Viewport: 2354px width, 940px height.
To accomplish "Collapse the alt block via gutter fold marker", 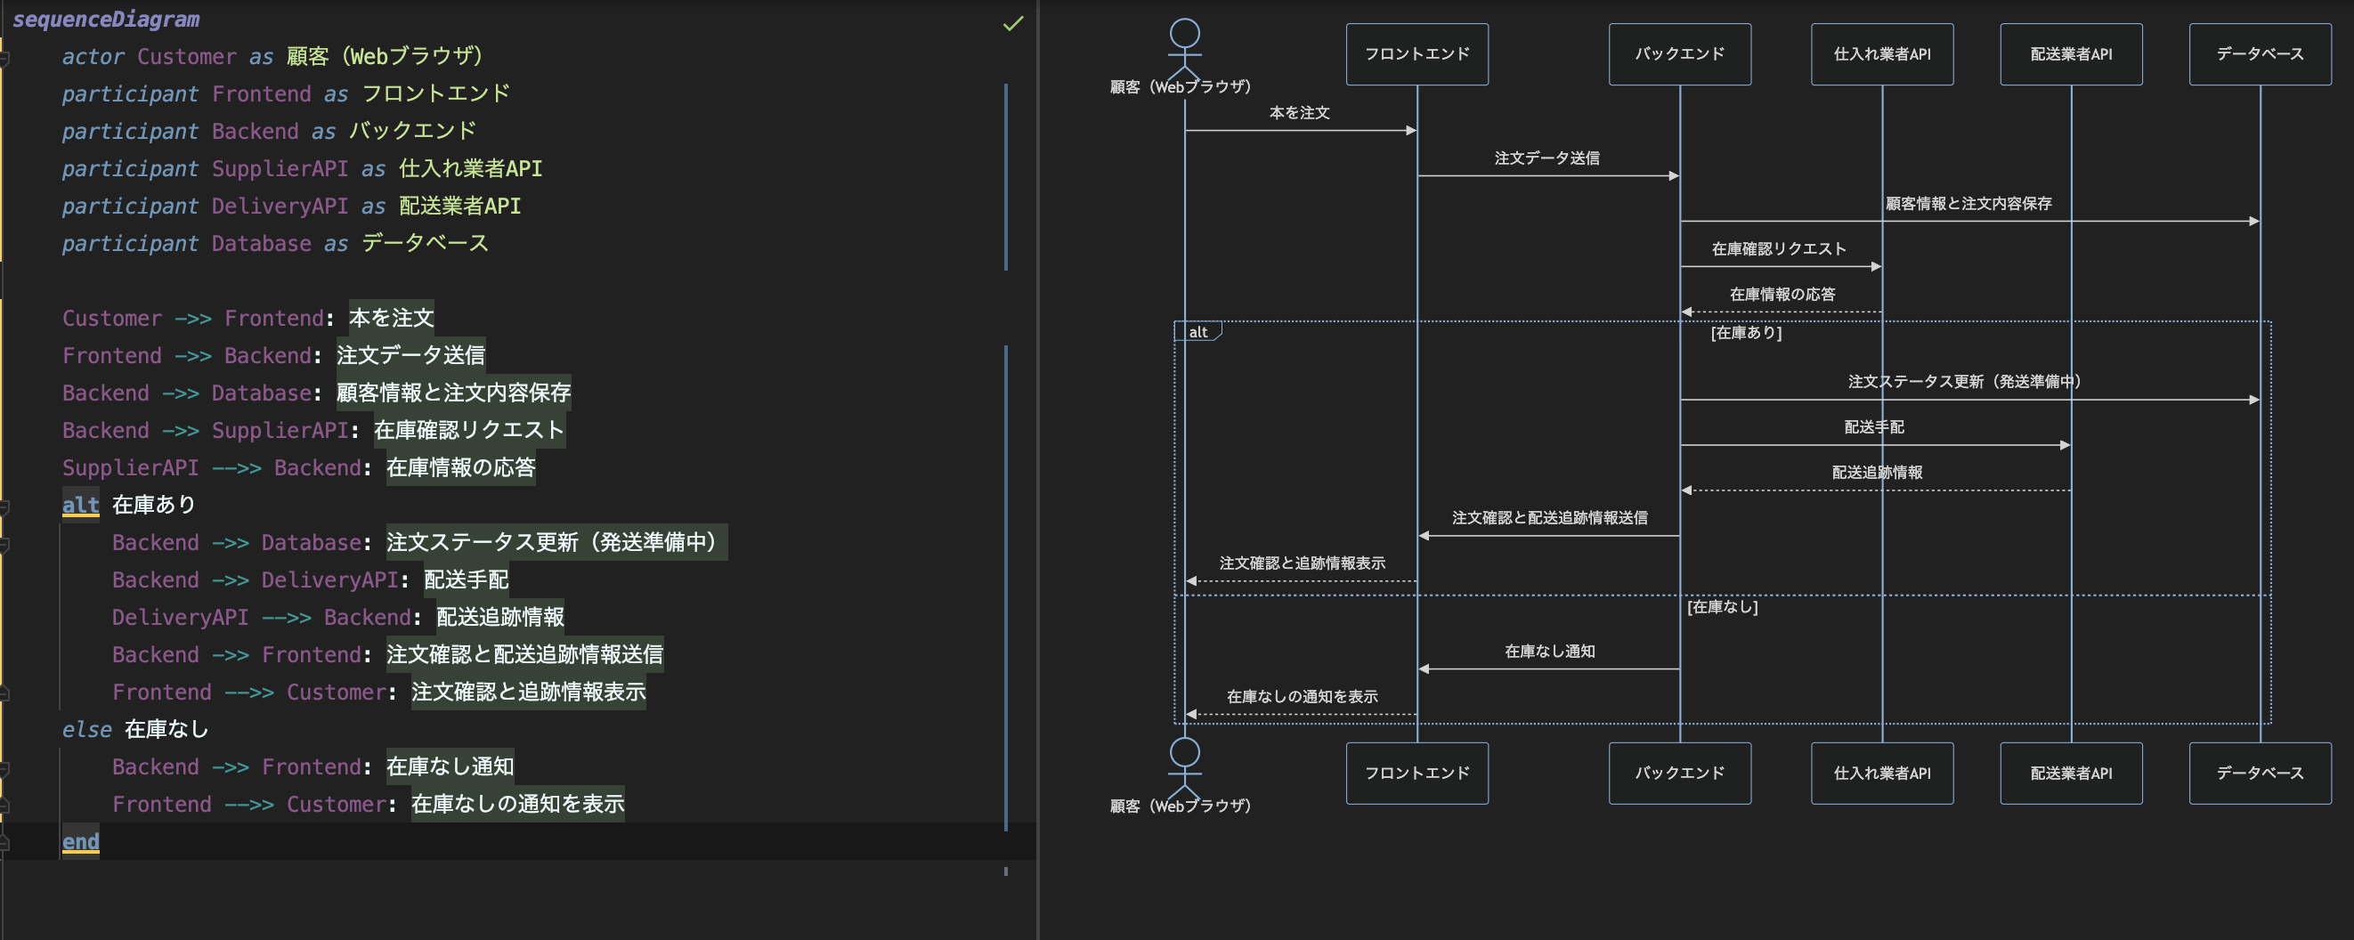I will [4, 506].
